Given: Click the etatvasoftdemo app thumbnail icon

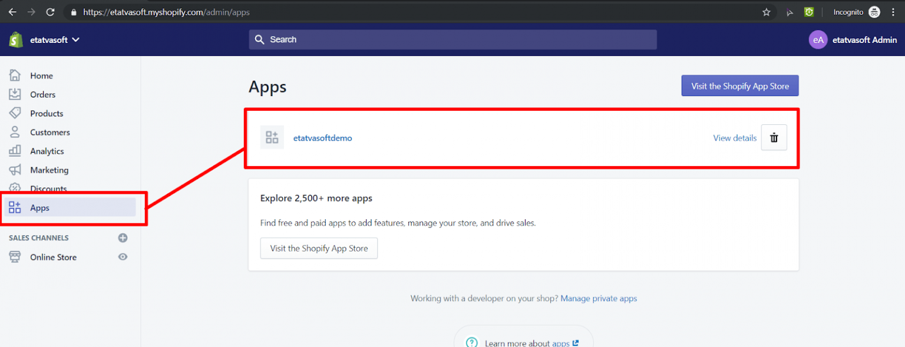Looking at the screenshot, I should coord(272,137).
